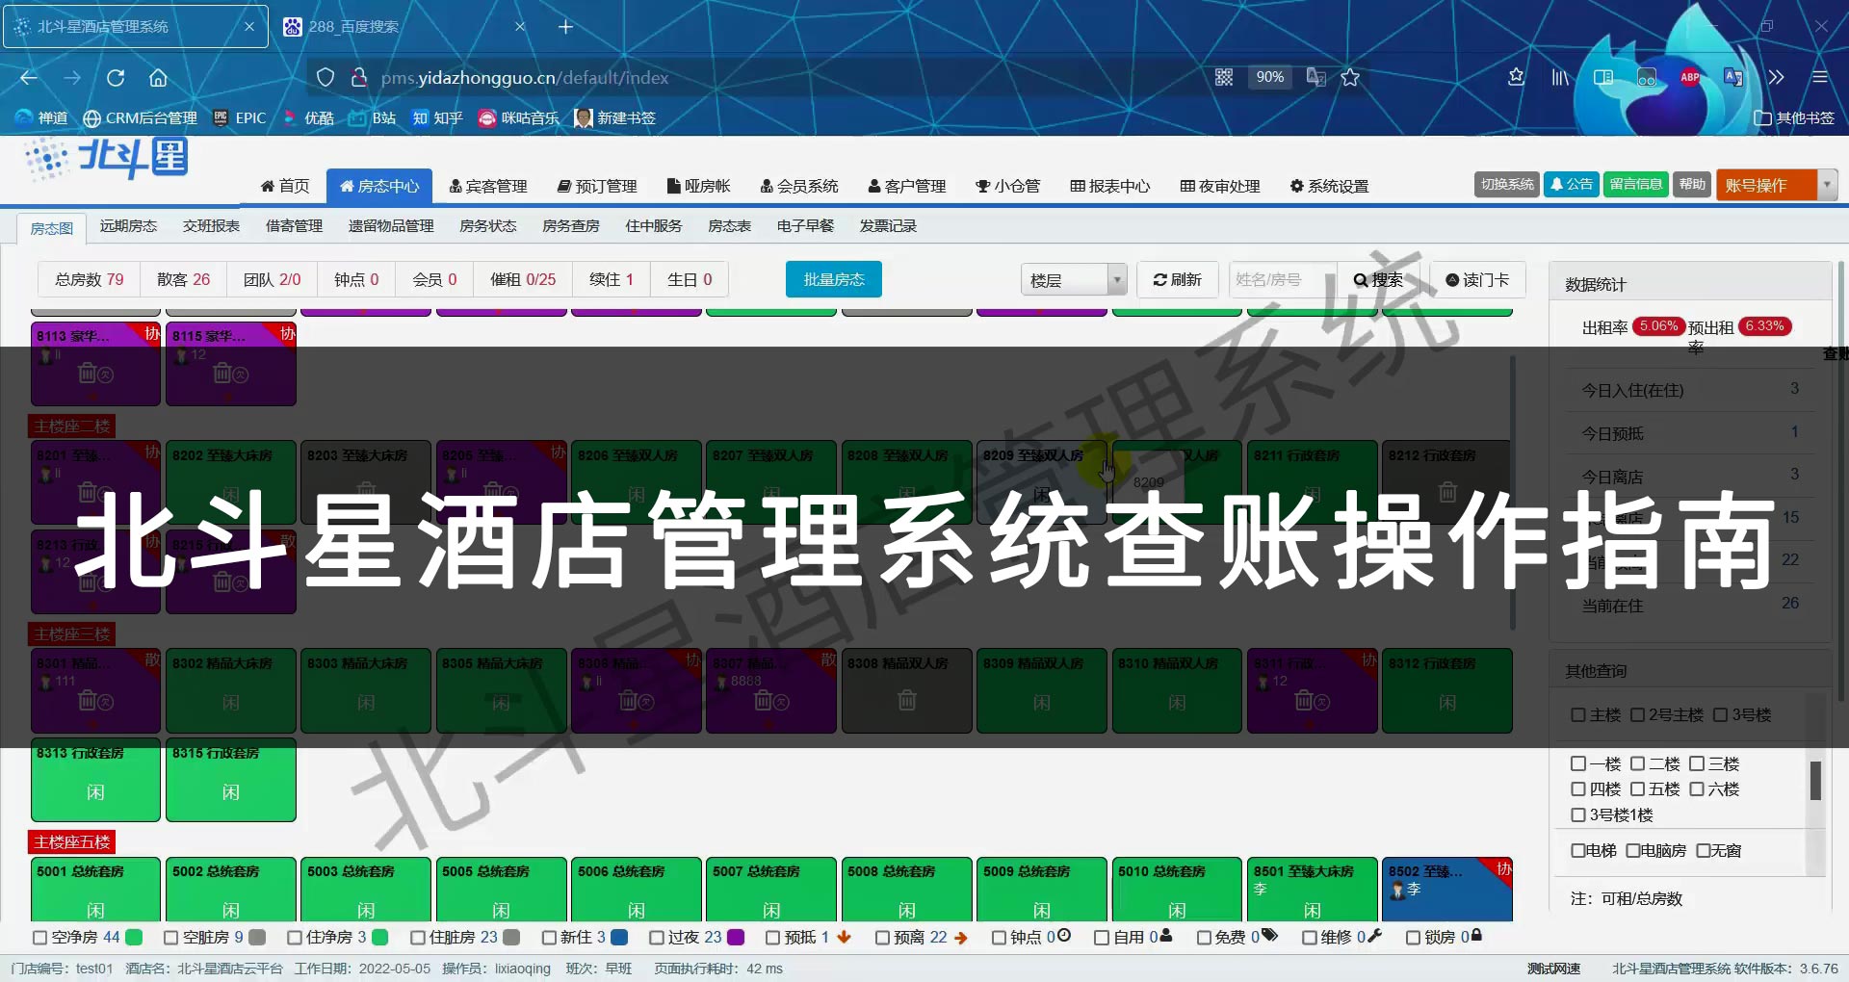Open the 公告 bell notice button
Viewport: 1849px width, 982px height.
1571,184
